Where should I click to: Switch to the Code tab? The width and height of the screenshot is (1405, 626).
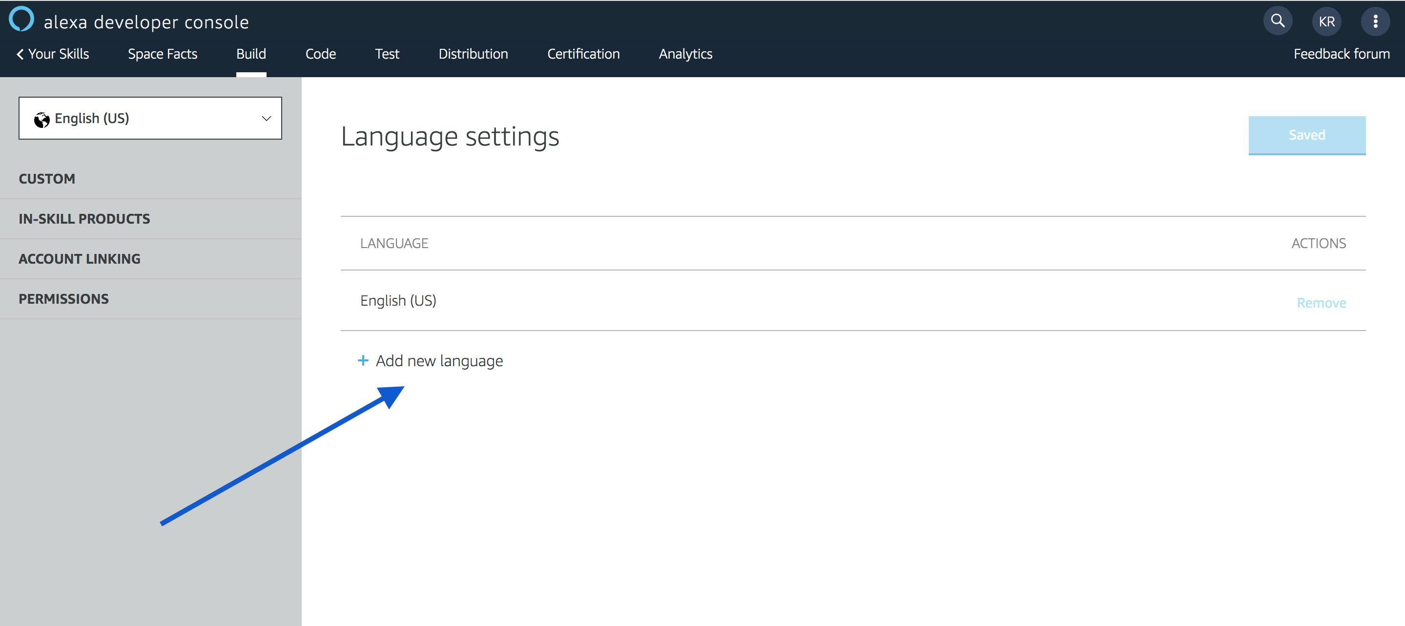[x=321, y=54]
